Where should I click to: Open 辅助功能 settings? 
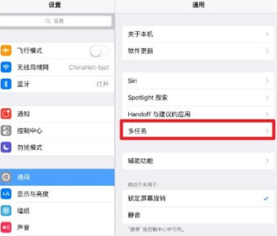(x=198, y=161)
